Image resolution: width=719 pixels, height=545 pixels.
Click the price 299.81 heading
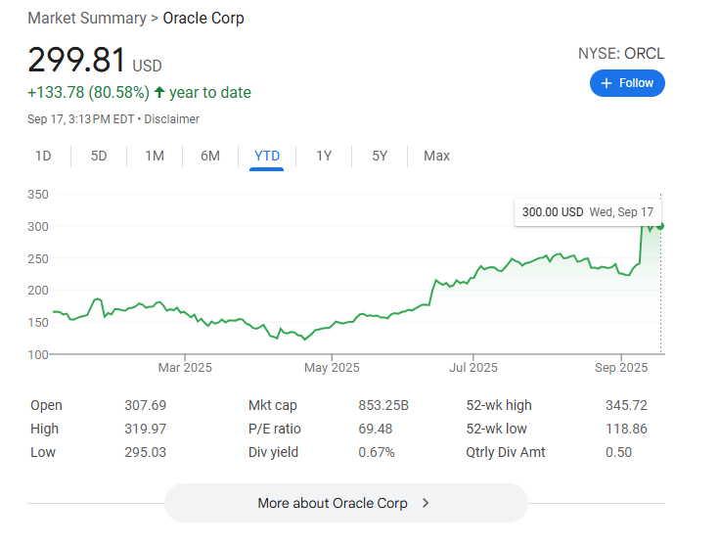(76, 60)
